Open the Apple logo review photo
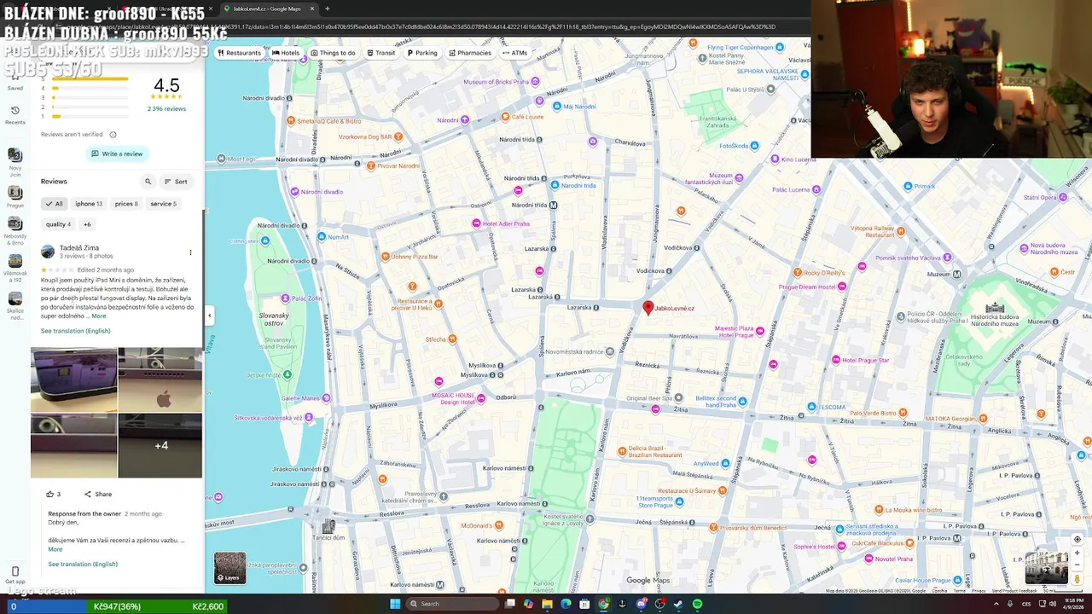 pyautogui.click(x=160, y=380)
